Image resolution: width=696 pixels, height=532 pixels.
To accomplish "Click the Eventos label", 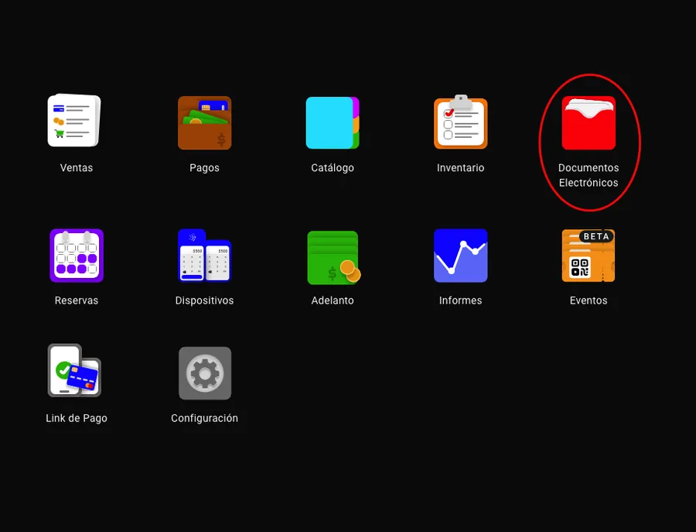I will pos(589,300).
